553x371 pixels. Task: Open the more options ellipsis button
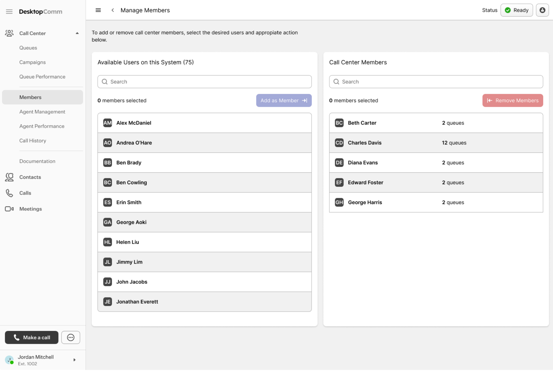[x=71, y=337]
